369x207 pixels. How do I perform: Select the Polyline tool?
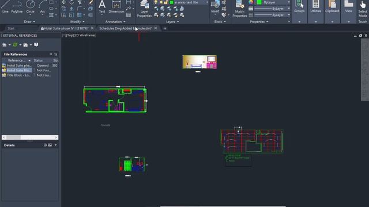coord(17,6)
